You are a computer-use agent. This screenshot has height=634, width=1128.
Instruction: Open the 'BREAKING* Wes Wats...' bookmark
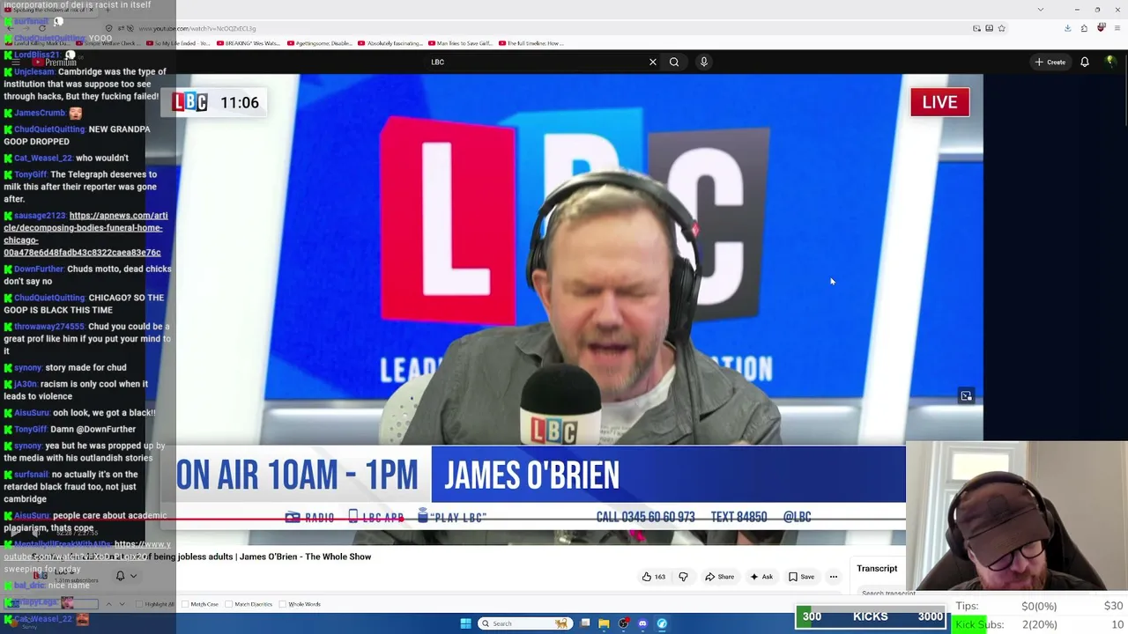(x=249, y=43)
